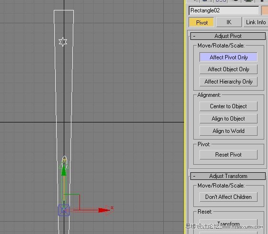The width and height of the screenshot is (268, 234).
Task: Collapse the Adjust Transform rollout
Action: pyautogui.click(x=228, y=176)
